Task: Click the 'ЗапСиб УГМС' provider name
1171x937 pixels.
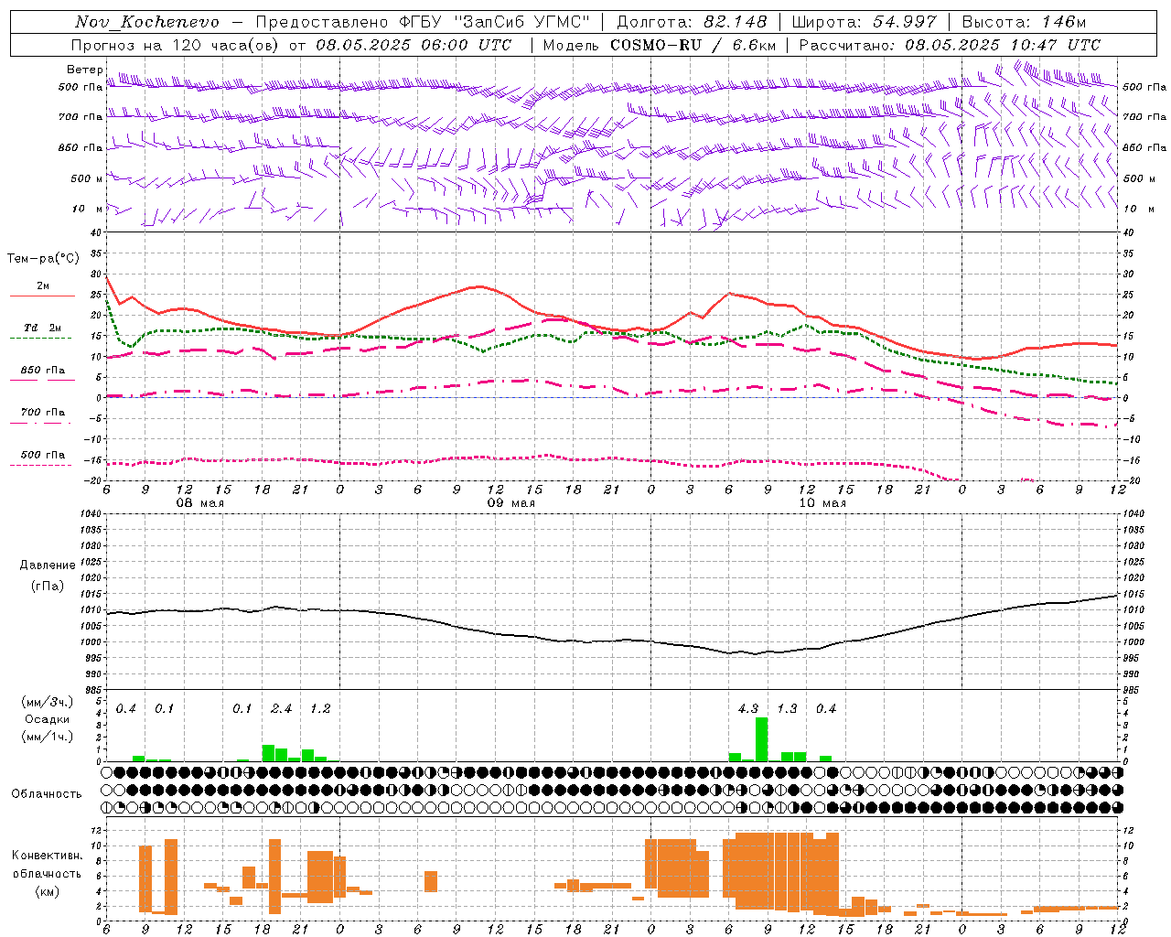Action: coord(522,22)
